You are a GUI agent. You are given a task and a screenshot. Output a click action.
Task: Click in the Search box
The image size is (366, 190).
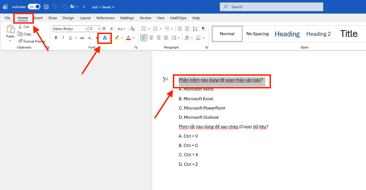(x=271, y=7)
